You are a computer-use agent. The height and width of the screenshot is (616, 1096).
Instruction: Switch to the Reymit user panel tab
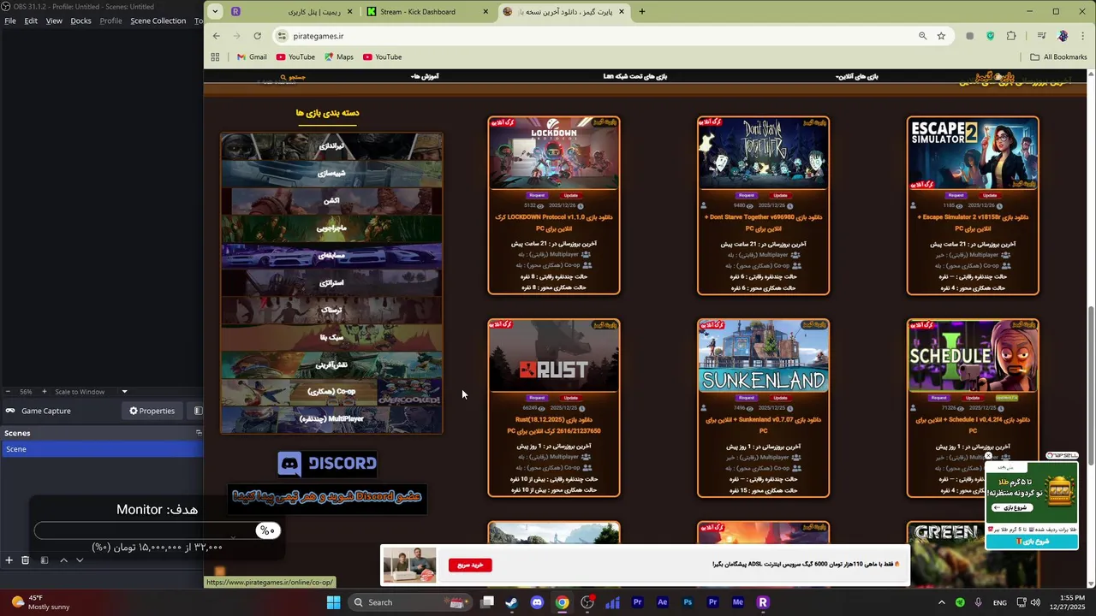tap(291, 12)
